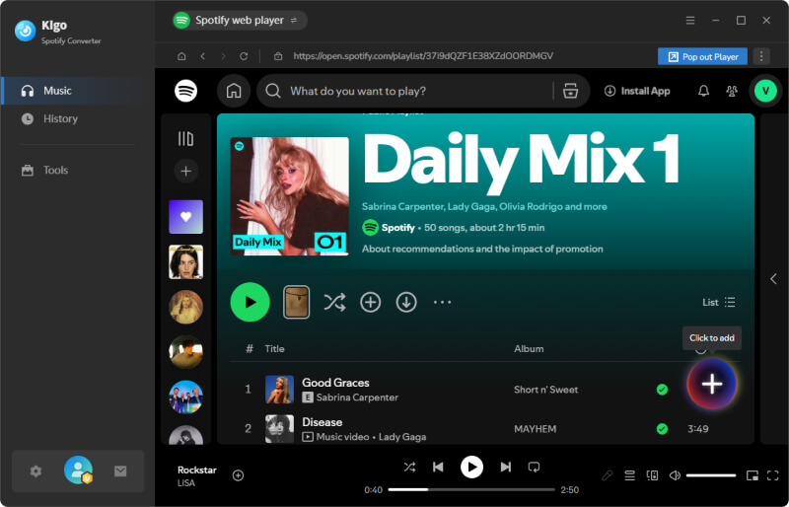
Task: Toggle shuffle in the player bar
Action: 409,468
